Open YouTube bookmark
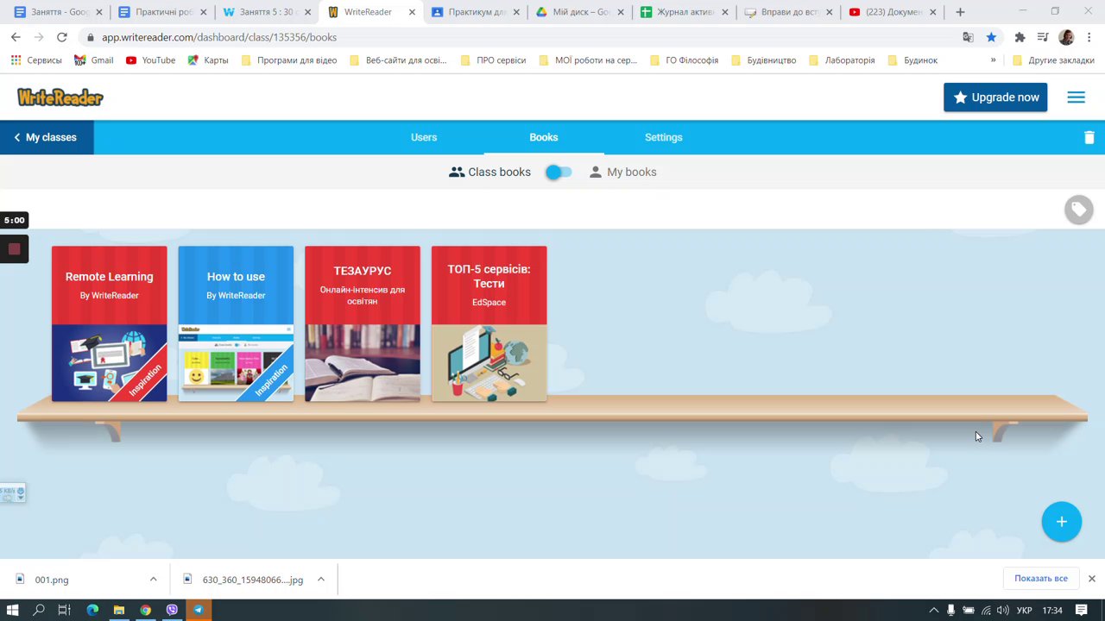Screen dimensions: 1105x621 click(x=150, y=60)
